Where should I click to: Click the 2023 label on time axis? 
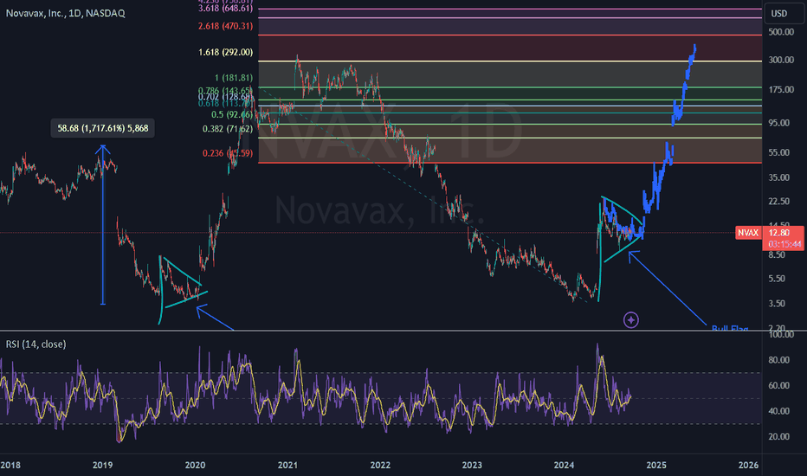click(x=472, y=466)
